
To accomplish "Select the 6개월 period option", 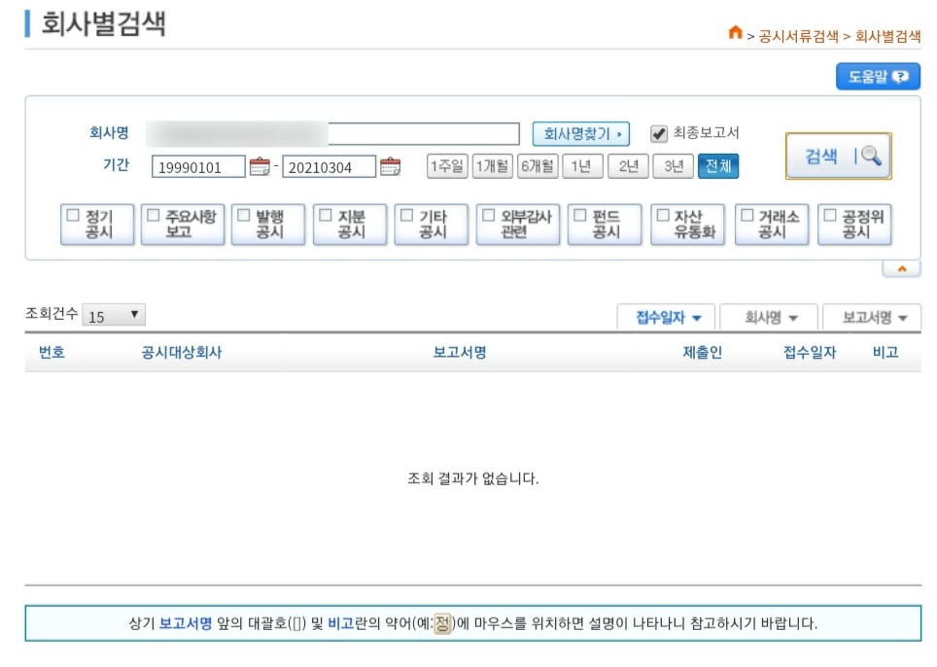I will tap(538, 166).
